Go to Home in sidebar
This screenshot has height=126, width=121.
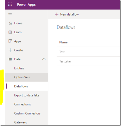point(18,23)
